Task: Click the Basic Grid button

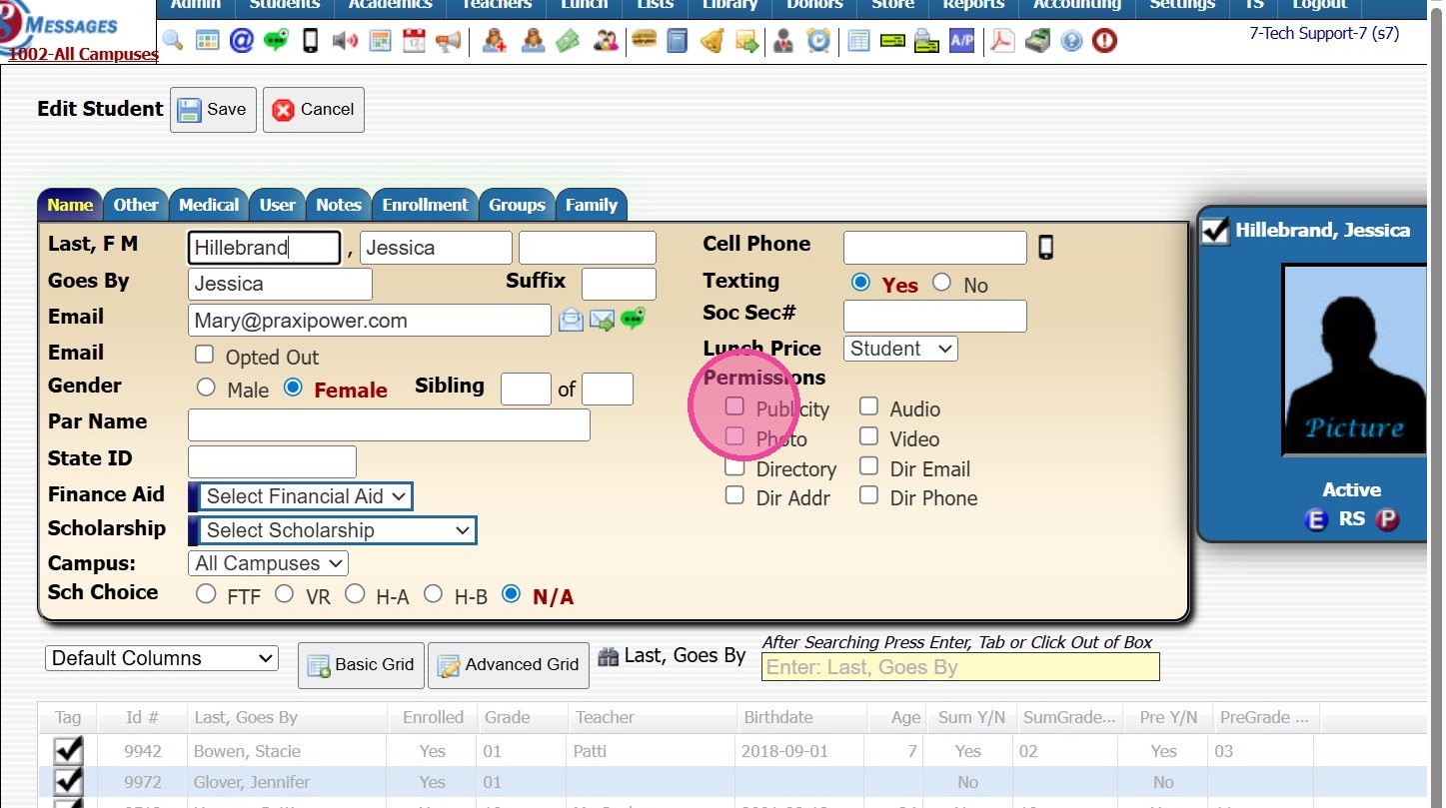Action: point(361,665)
